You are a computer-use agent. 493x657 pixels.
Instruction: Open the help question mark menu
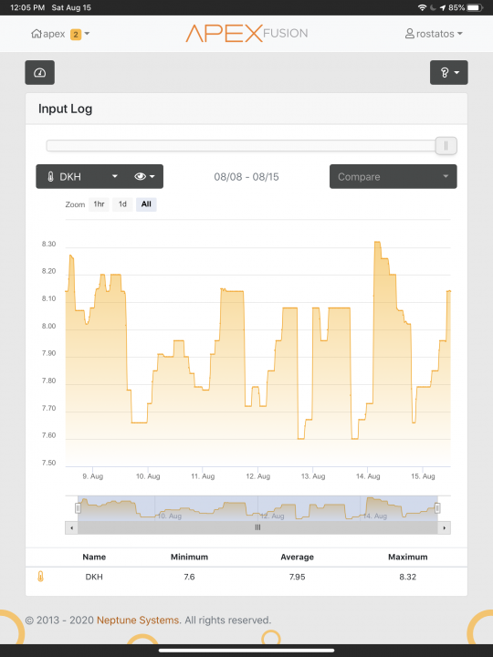coord(448,72)
